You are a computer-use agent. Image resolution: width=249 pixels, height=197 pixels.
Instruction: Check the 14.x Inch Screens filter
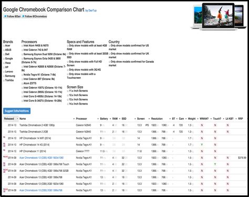(x=68, y=104)
